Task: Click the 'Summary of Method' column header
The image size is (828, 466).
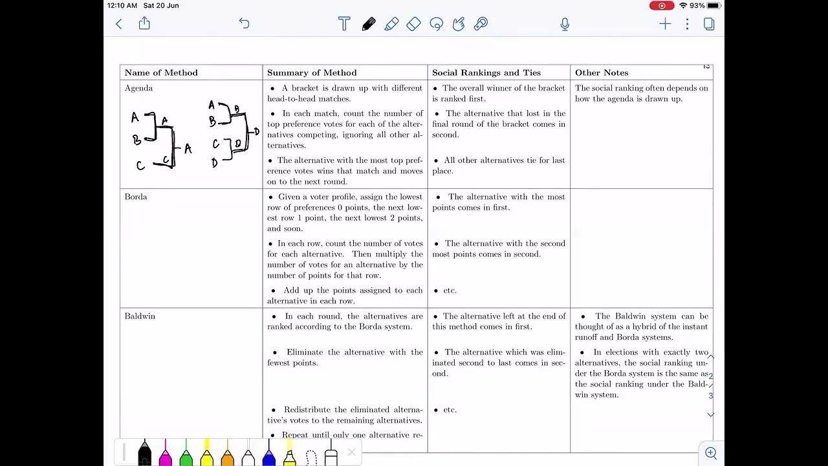Action: [312, 72]
